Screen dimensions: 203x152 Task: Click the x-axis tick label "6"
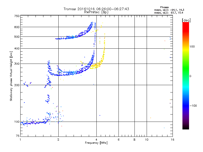[119, 140]
